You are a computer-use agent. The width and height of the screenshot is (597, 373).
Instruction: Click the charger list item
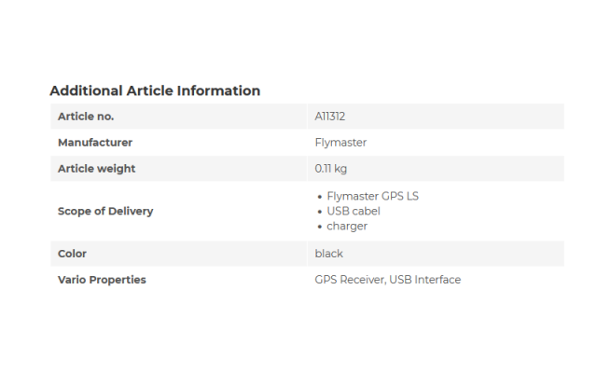click(347, 226)
